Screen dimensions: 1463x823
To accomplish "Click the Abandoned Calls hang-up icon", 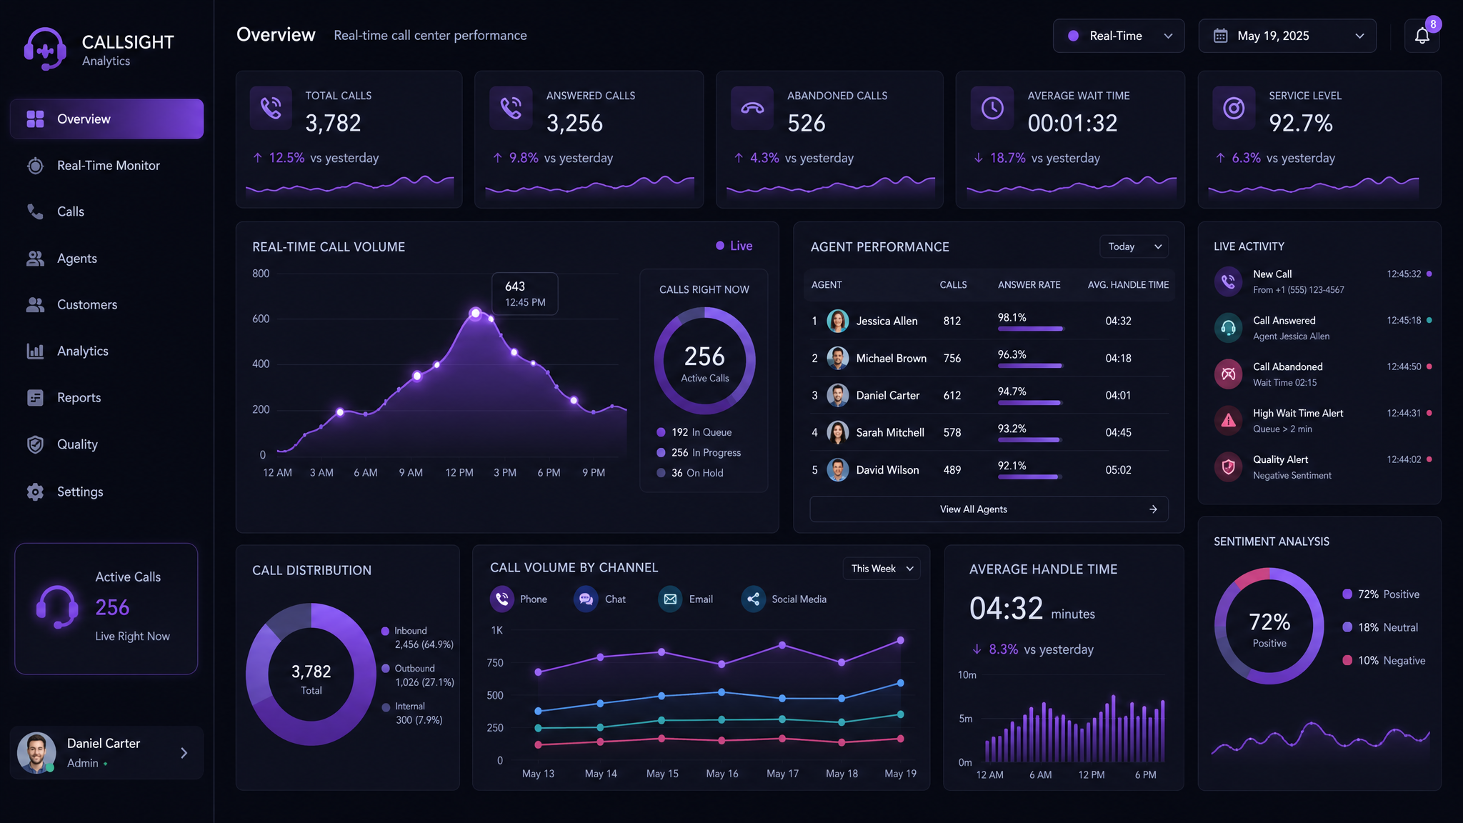I will tap(752, 108).
